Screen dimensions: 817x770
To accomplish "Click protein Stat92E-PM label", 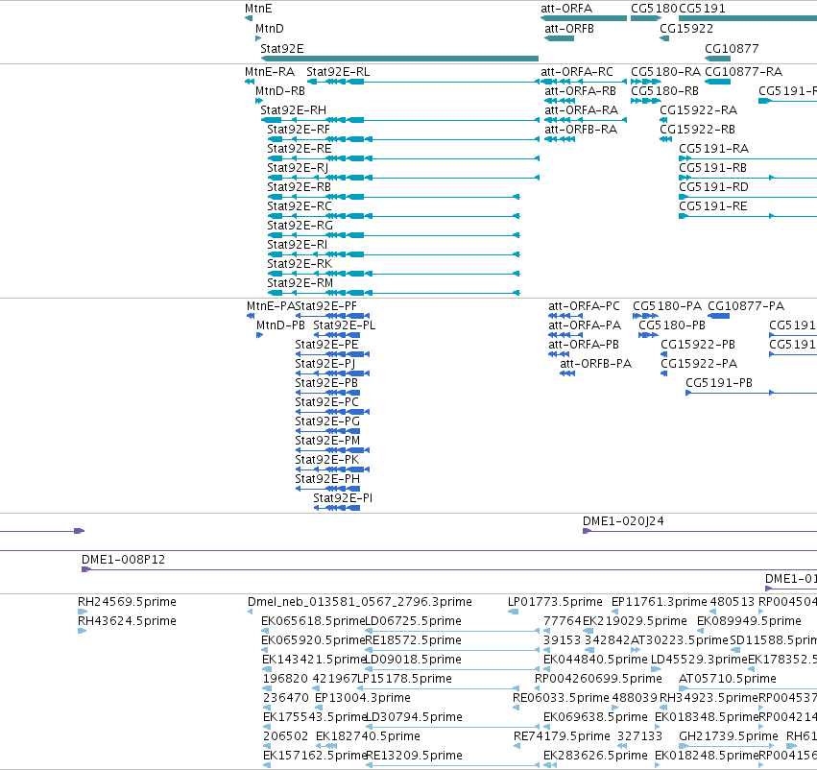I will (x=327, y=441).
